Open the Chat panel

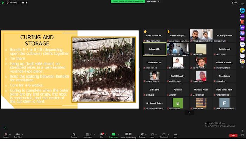(102, 135)
